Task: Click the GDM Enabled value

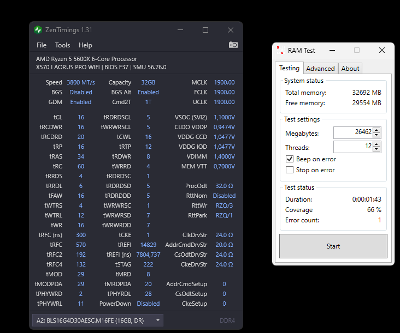Action: 81,102
